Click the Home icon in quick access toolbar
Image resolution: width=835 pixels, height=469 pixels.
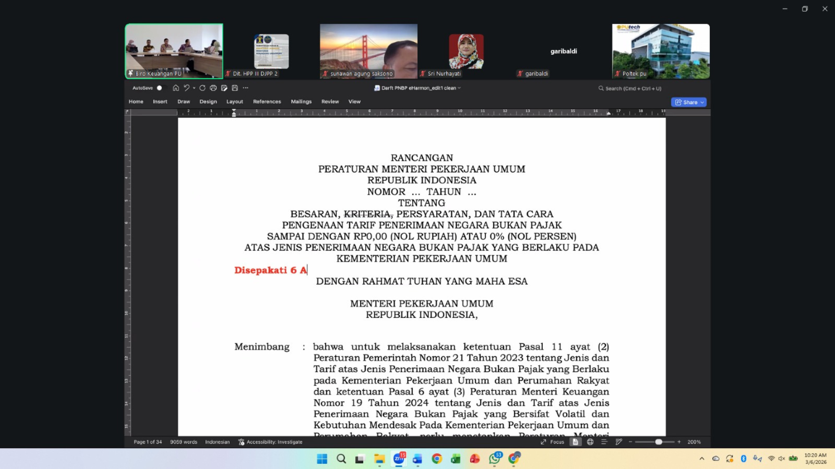click(x=176, y=88)
